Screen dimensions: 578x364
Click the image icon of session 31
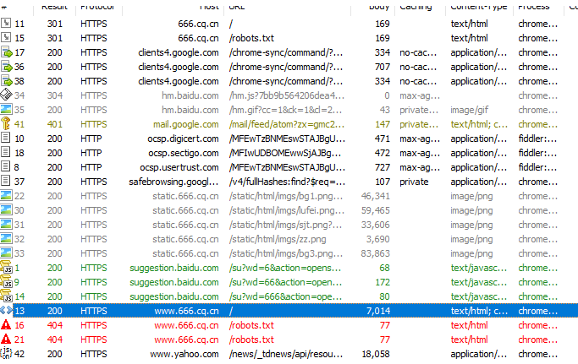tap(6, 224)
